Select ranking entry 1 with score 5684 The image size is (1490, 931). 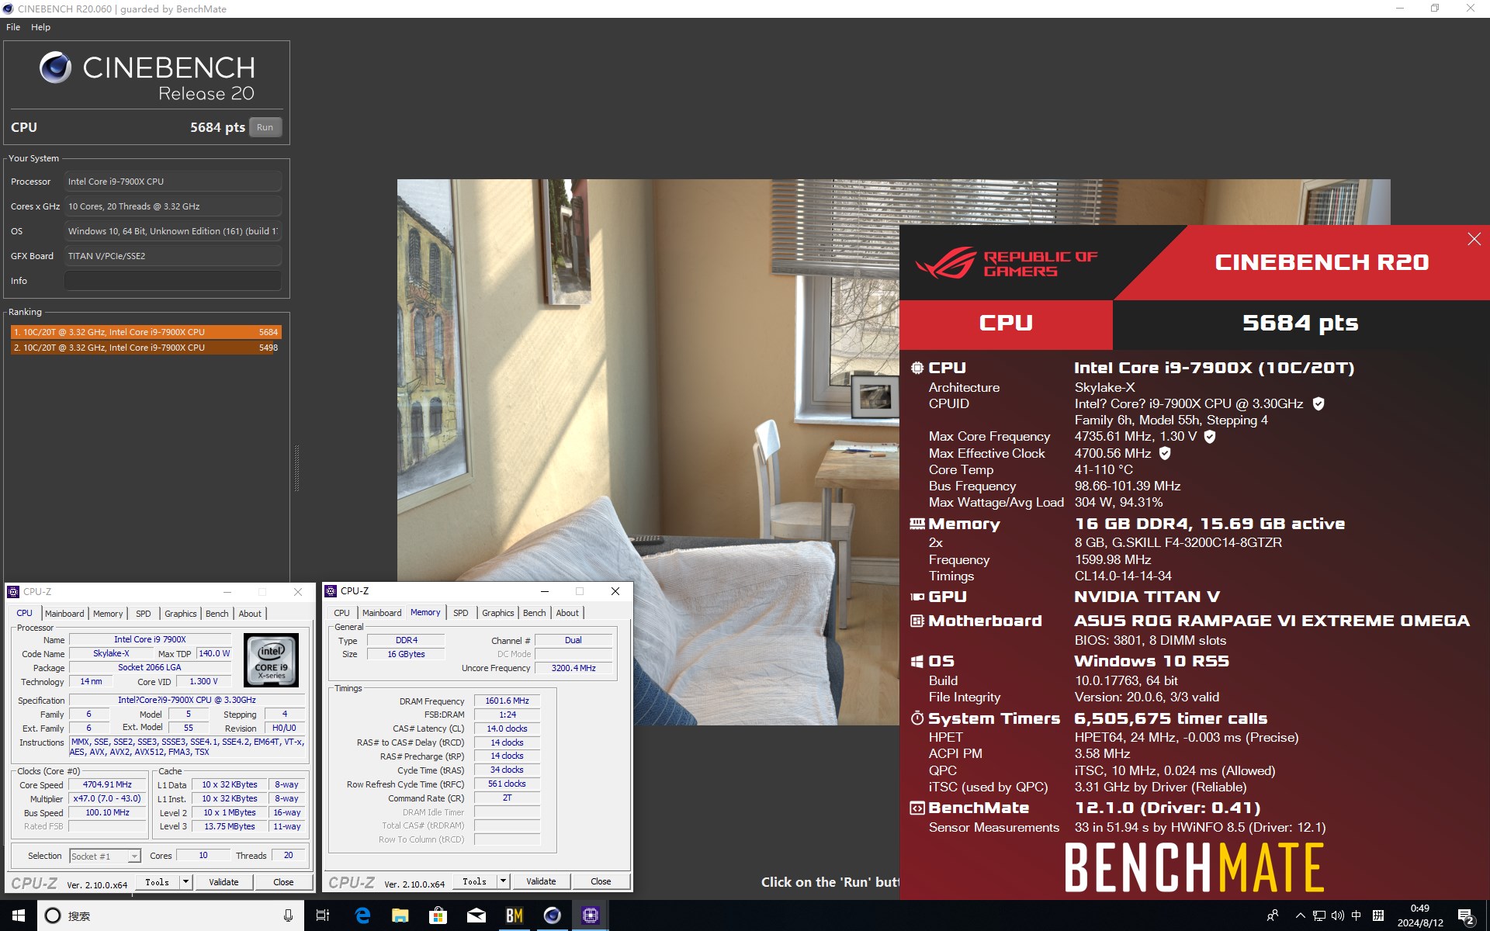click(x=146, y=332)
